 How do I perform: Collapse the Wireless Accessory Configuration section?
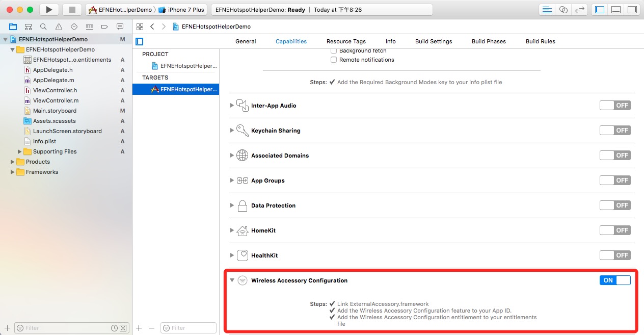coord(232,280)
